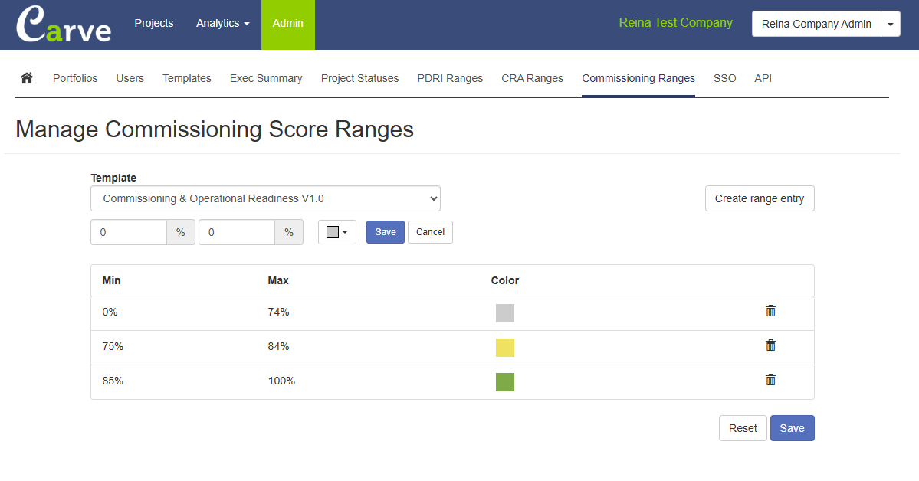Click the home icon in admin navigation

click(27, 78)
